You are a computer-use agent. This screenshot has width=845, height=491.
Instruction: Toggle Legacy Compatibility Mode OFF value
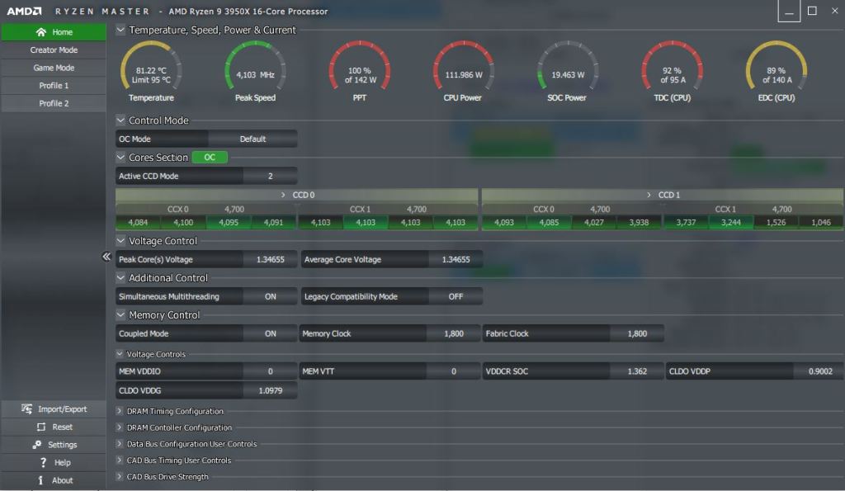click(x=456, y=297)
